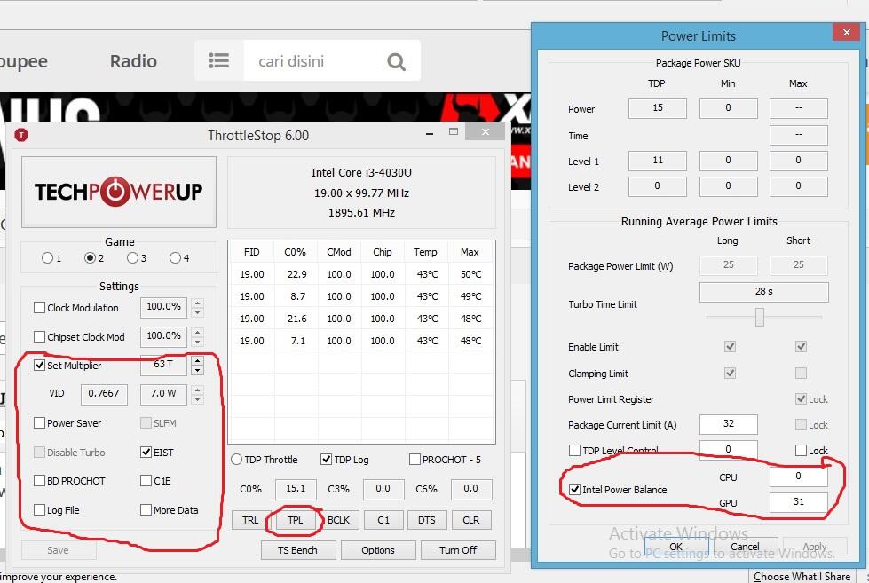Minimize the ThrottleStop window
The height and width of the screenshot is (583, 869).
click(430, 133)
